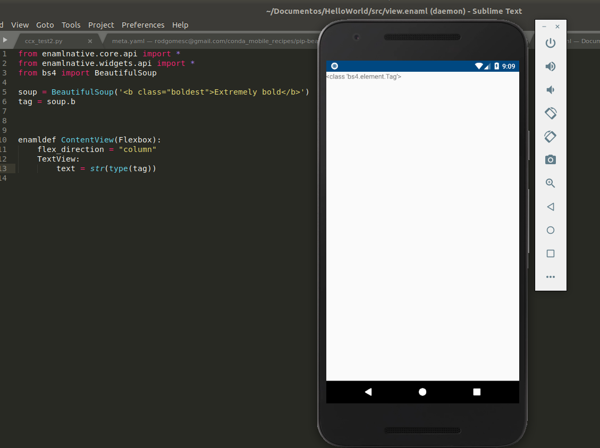Click the emulator toolbar overview square icon
This screenshot has width=600, height=448.
[550, 253]
